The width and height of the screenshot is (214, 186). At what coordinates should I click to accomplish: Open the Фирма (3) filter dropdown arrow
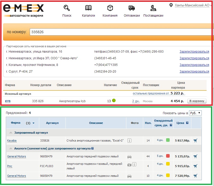click(x=33, y=123)
